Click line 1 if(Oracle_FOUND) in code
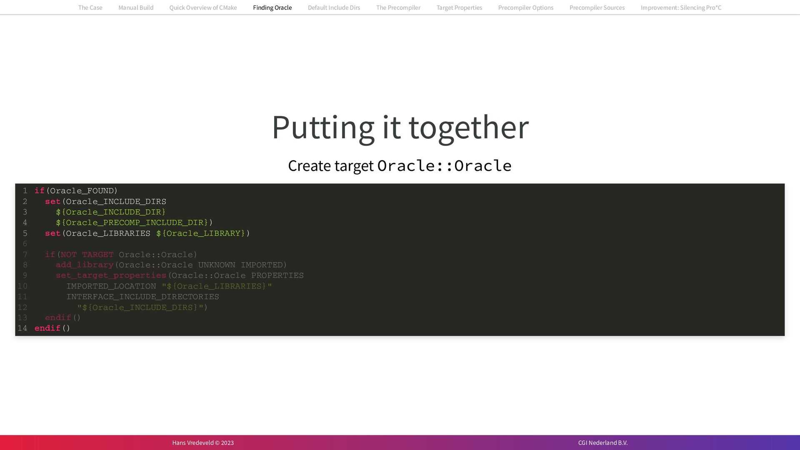This screenshot has height=450, width=800. [76, 191]
